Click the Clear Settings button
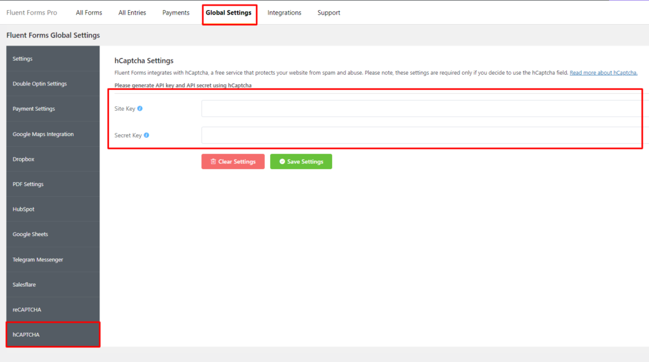 [233, 161]
